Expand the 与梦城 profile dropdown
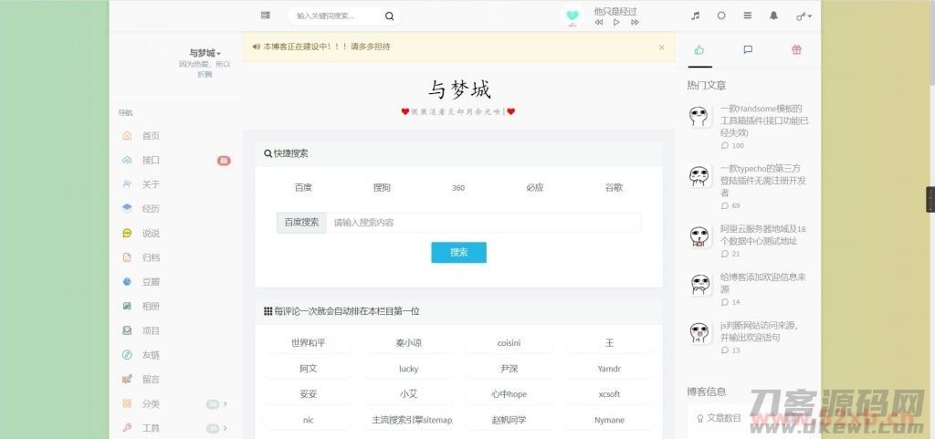This screenshot has height=439, width=935. click(x=205, y=53)
